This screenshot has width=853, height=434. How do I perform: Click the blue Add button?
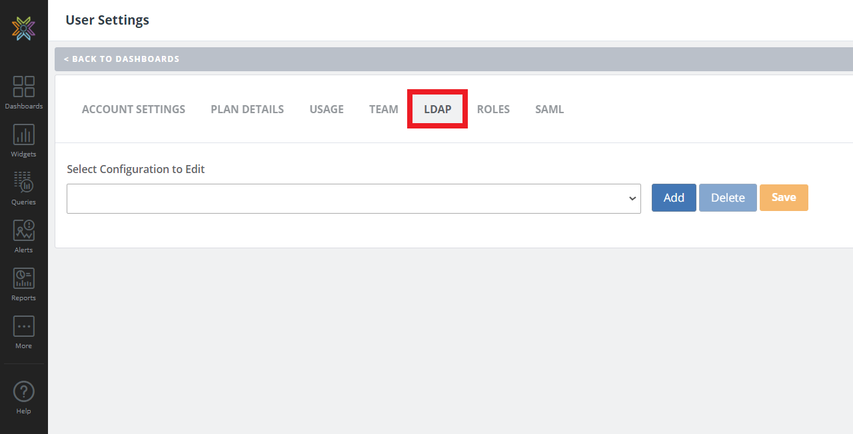click(674, 198)
